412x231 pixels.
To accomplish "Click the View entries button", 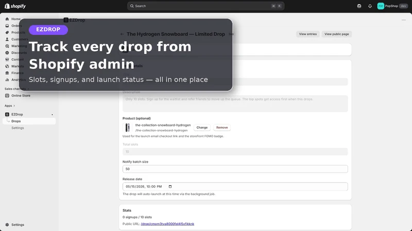I will point(307,34).
